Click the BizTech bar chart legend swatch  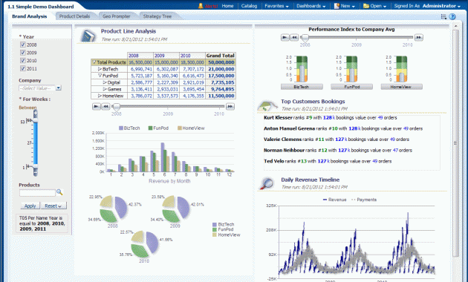point(121,128)
